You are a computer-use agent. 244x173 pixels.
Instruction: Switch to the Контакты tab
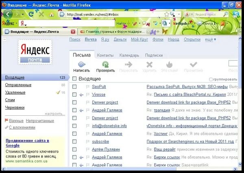105,55
